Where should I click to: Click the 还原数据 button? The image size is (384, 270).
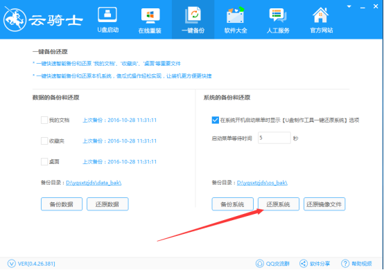click(x=107, y=204)
